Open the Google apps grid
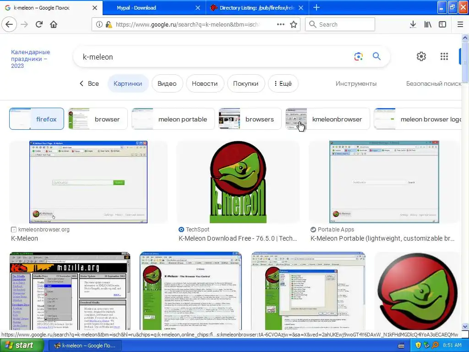This screenshot has height=352, width=469. [444, 56]
